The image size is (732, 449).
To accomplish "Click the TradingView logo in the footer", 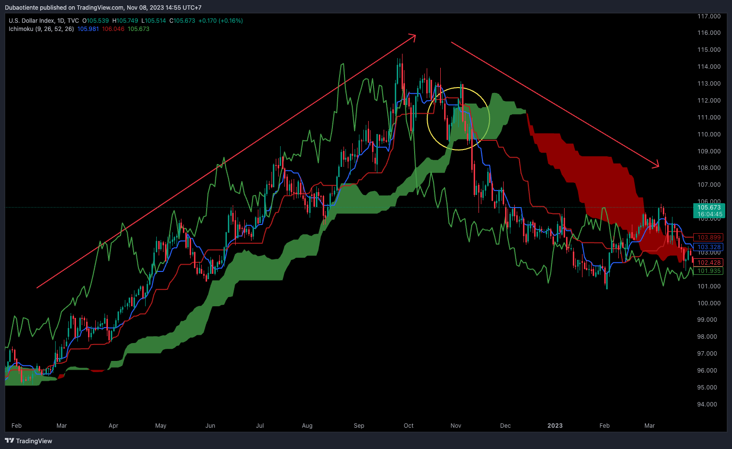I will click(29, 441).
